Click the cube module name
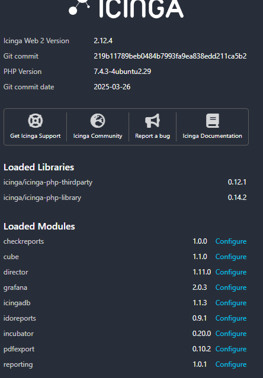The width and height of the screenshot is (263, 378). (x=11, y=257)
